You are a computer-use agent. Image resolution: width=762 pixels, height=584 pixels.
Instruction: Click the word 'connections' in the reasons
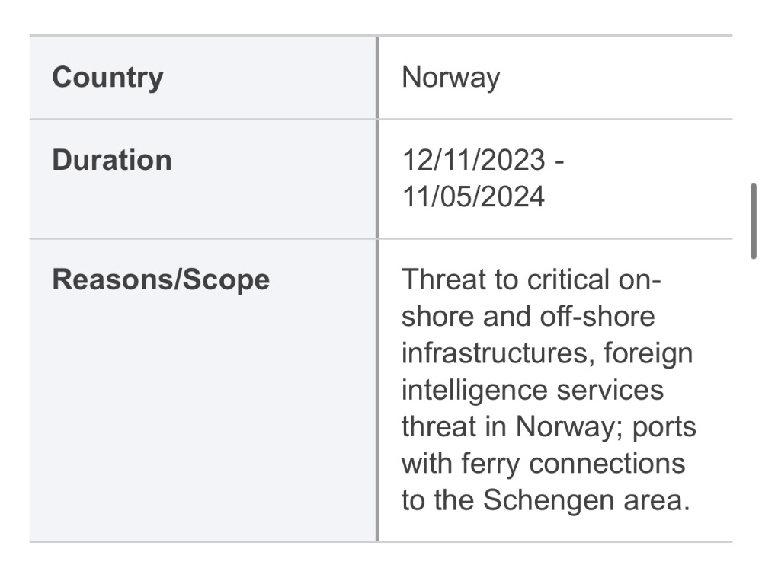coord(607,464)
